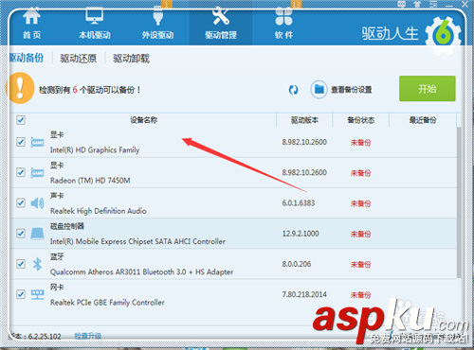
Task: Select Intel(R) HD Graphics Family text
Action: pos(95,150)
